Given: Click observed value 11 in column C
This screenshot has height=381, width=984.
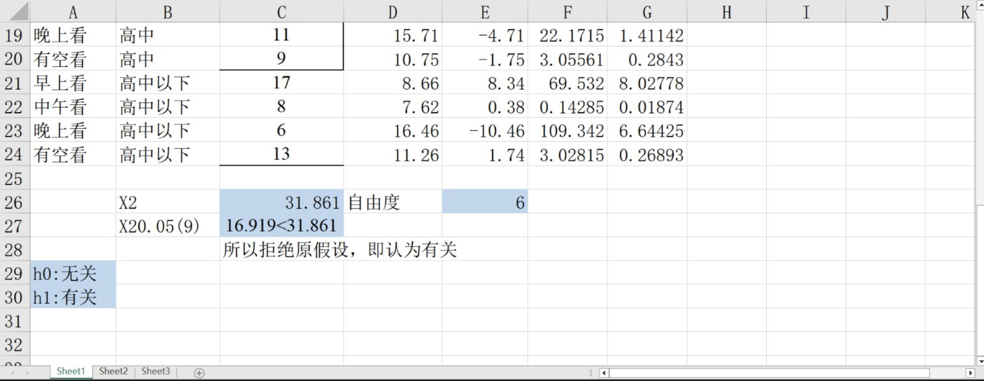Looking at the screenshot, I should point(282,35).
